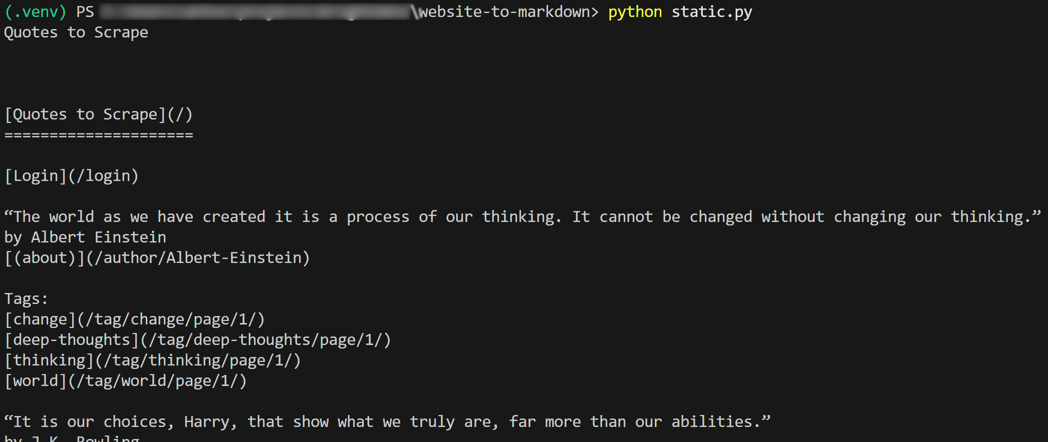Click the static.py filename in the command
Image resolution: width=1048 pixels, height=442 pixels.
coord(711,12)
